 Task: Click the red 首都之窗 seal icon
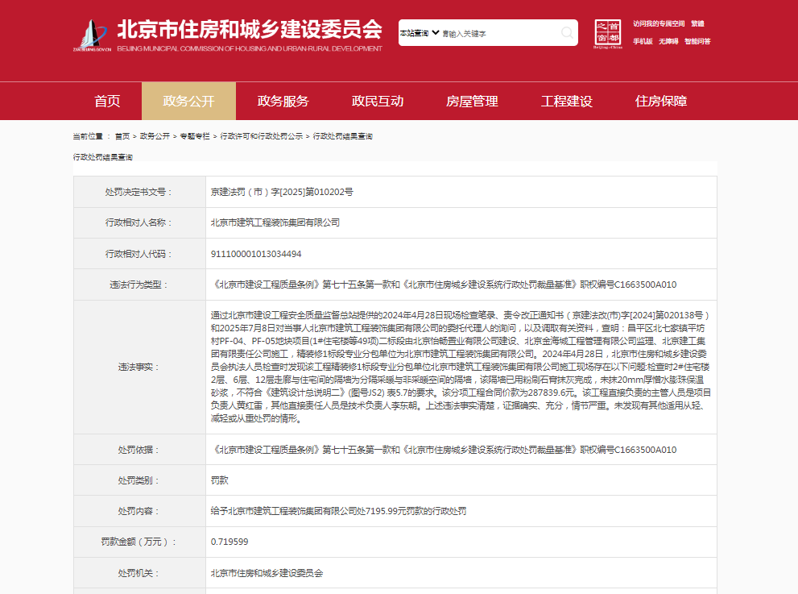pos(609,33)
